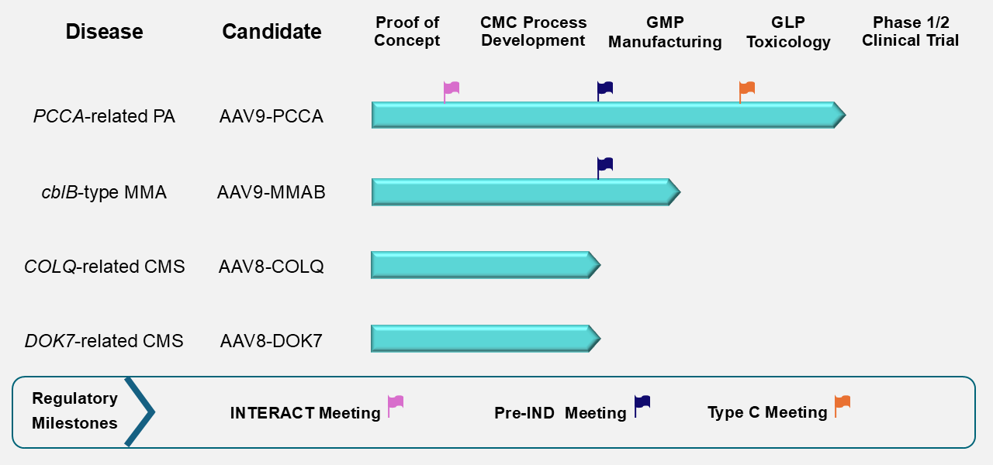The width and height of the screenshot is (993, 465).
Task: Click the GMP Manufacturing stage header
Action: pyautogui.click(x=665, y=32)
